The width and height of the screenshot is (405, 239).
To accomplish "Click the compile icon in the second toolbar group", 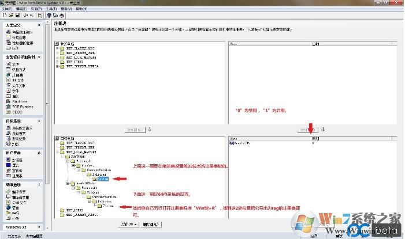I will pos(49,16).
